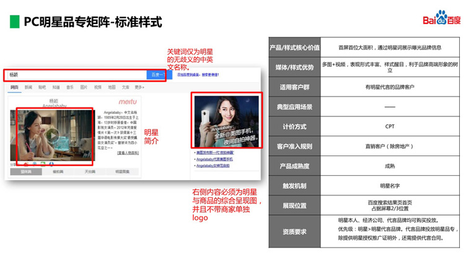Viewport: 471px width, 265px height.
Task: Click the 首屏首位大面积 description cell
Action: [390, 48]
